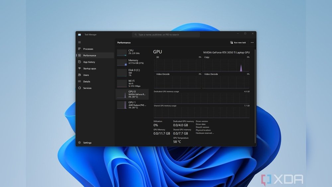Open Settings gear at sidebar bottom
This screenshot has height=187, width=332.
pyautogui.click(x=79, y=143)
